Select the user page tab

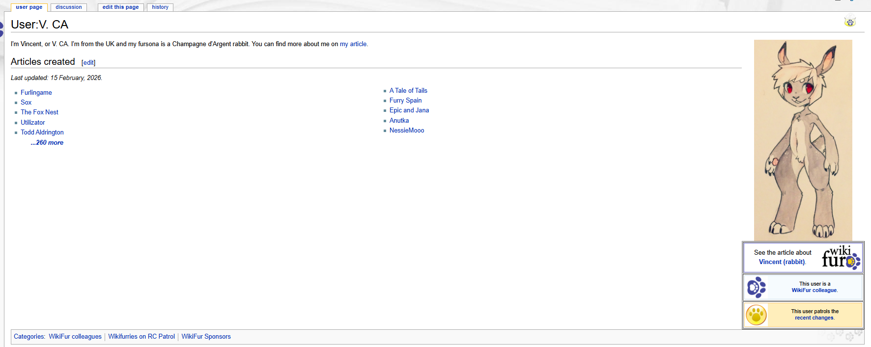pos(29,7)
